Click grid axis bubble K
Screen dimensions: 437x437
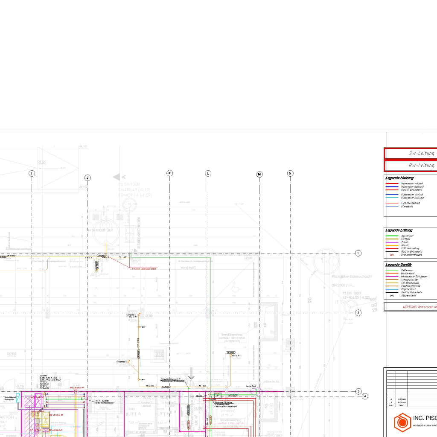pos(169,173)
